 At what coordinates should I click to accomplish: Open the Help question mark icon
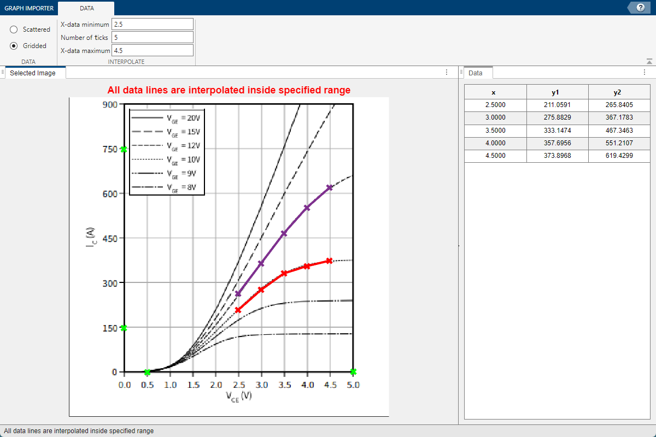(x=640, y=8)
